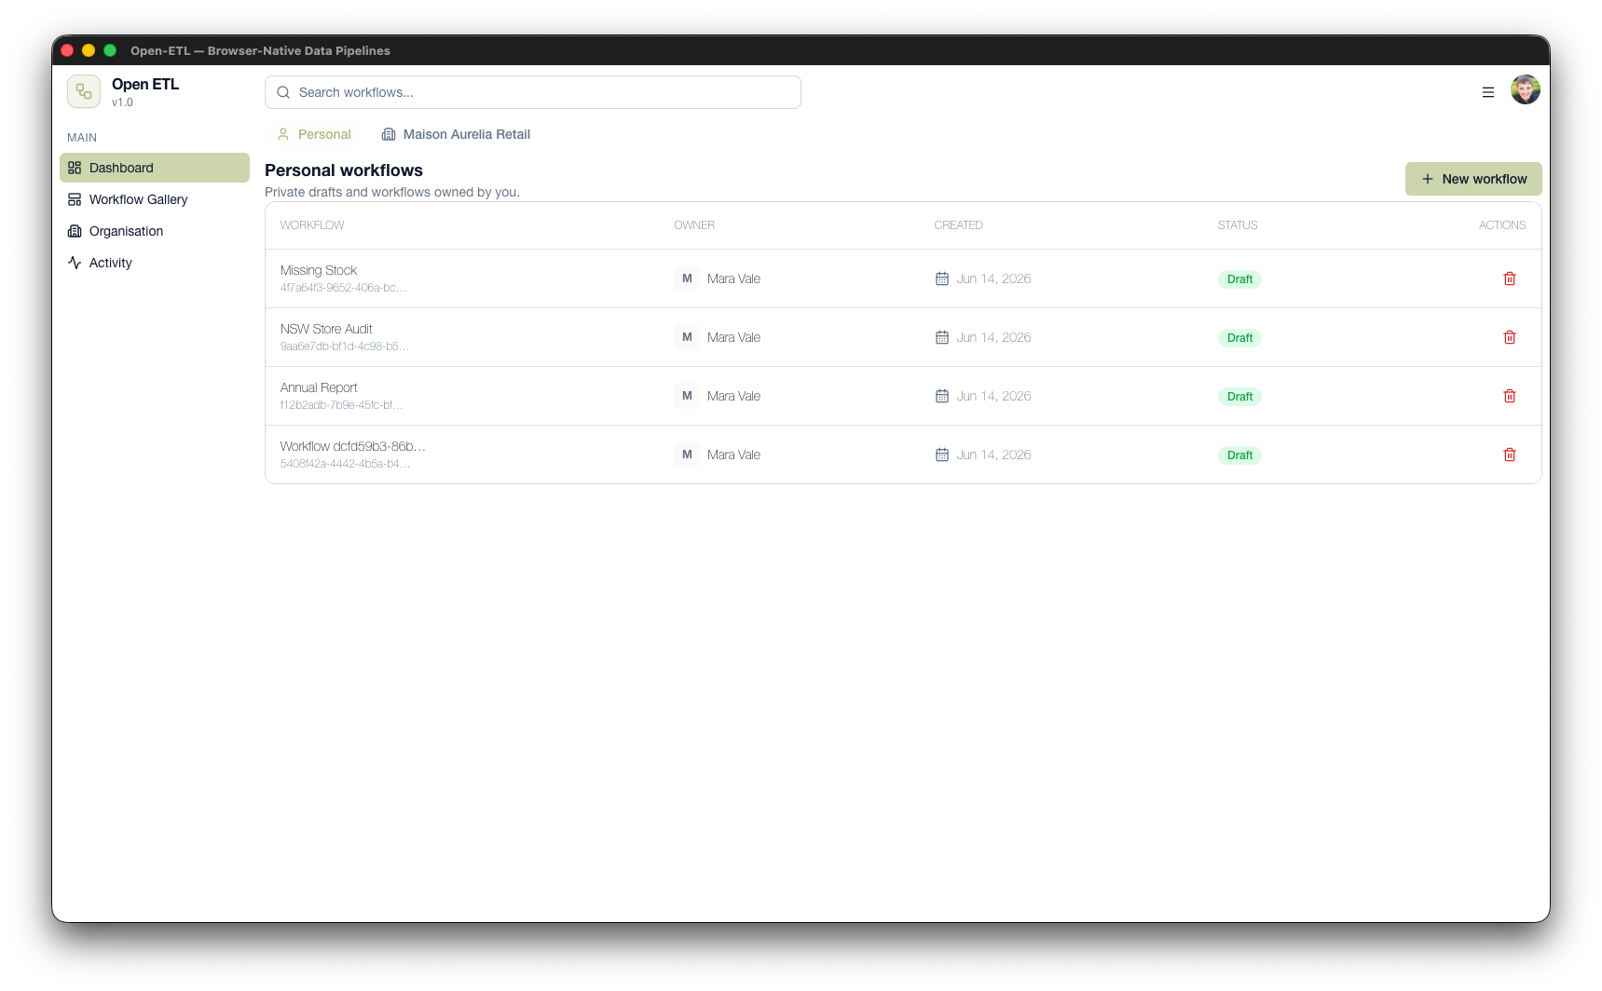Open the hamburger menu icon
The image size is (1602, 991).
1487,92
